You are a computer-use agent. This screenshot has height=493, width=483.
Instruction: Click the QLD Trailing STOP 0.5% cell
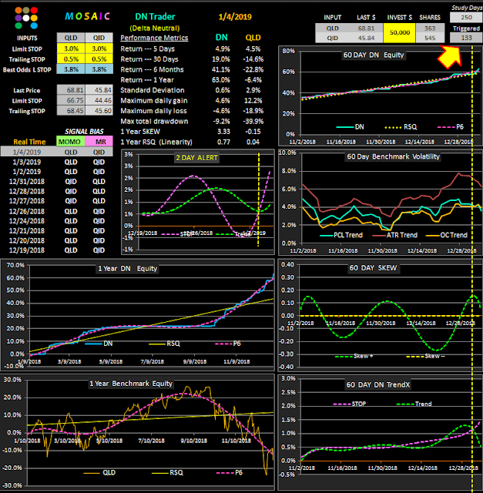71,59
